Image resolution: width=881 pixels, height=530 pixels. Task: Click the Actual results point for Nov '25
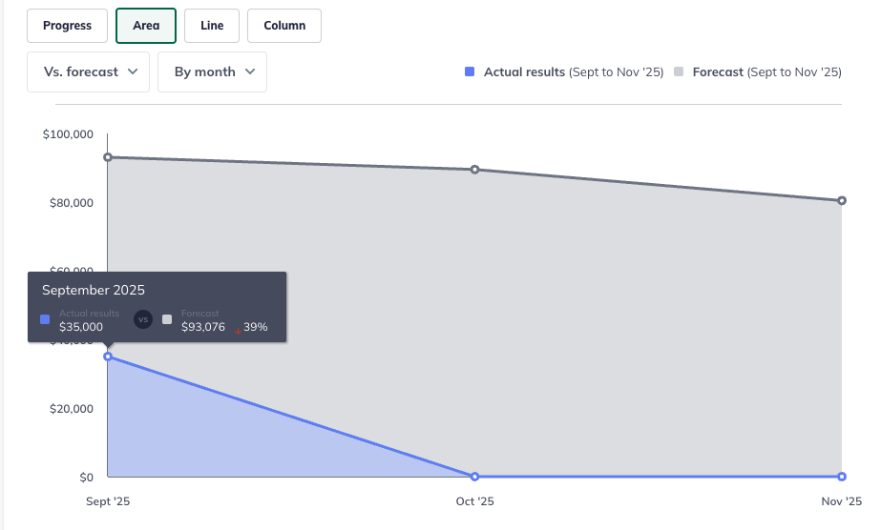[842, 477]
